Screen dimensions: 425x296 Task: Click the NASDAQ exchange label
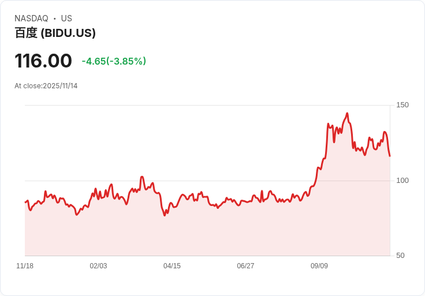coord(31,18)
